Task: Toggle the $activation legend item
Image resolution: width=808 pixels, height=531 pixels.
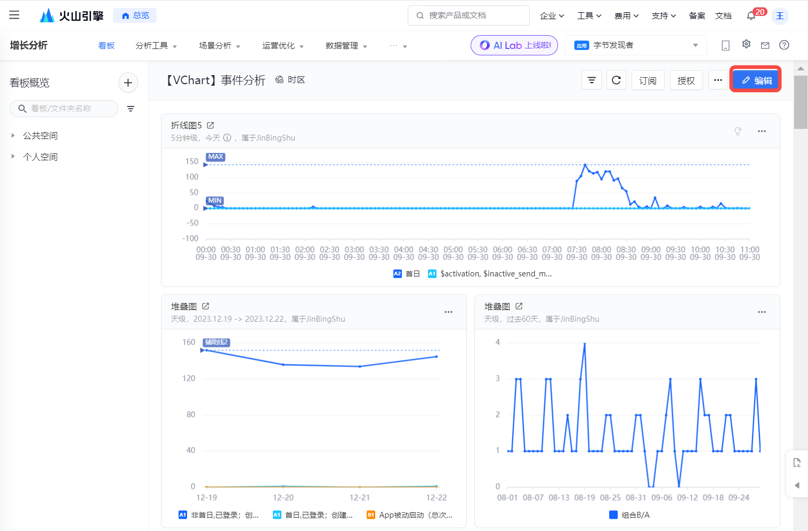Action: (490, 274)
